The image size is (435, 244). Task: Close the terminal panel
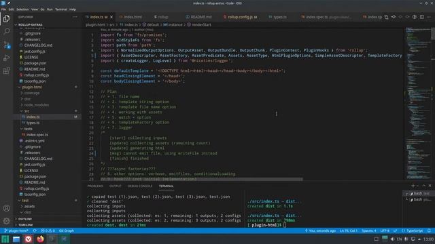[430, 186]
